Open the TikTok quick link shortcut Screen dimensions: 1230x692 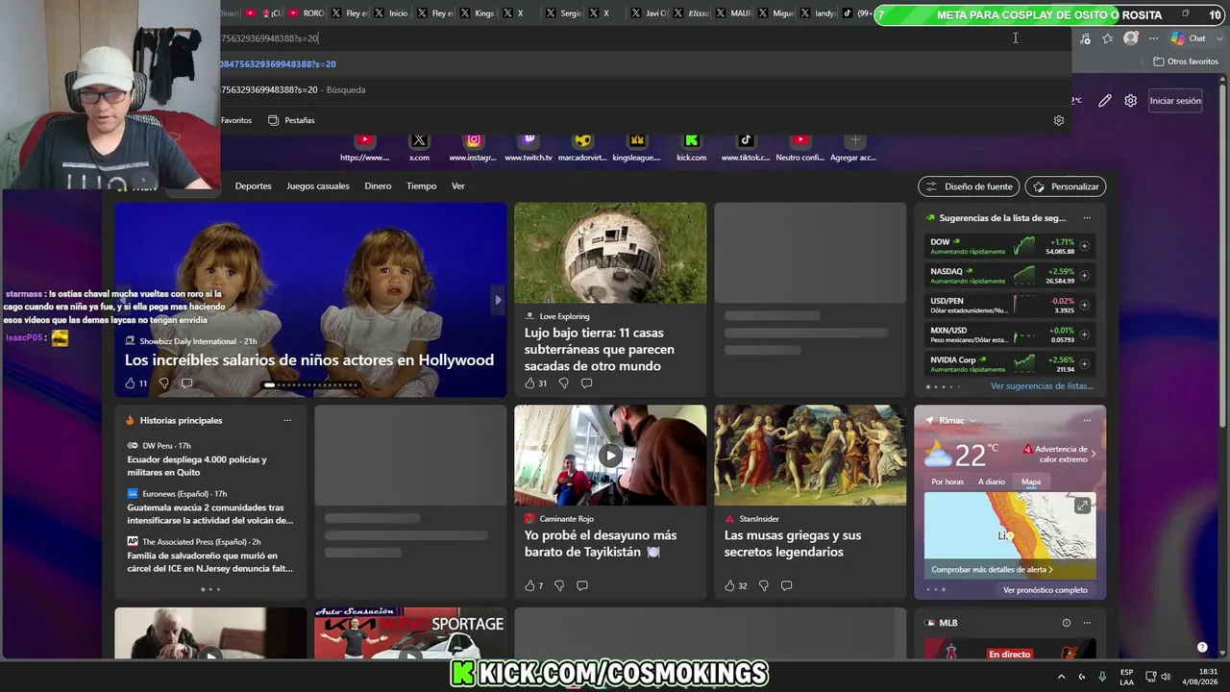pyautogui.click(x=746, y=147)
